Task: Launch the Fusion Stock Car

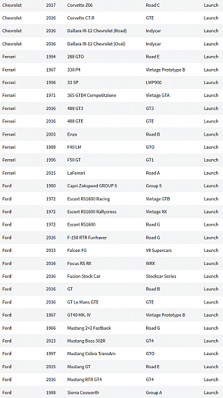Action: coord(211,276)
